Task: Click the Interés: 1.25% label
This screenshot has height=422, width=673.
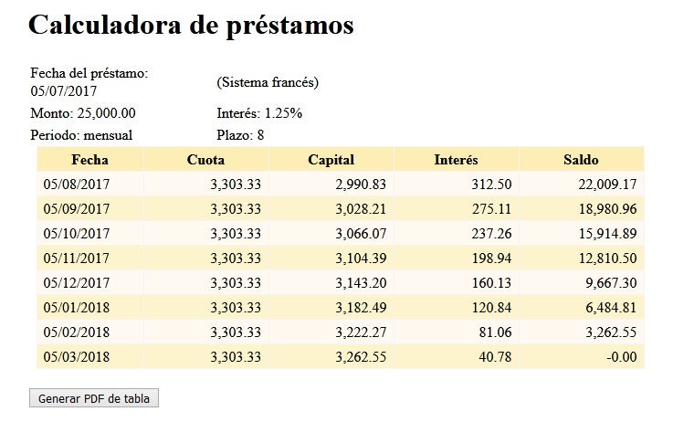Action: click(x=259, y=113)
